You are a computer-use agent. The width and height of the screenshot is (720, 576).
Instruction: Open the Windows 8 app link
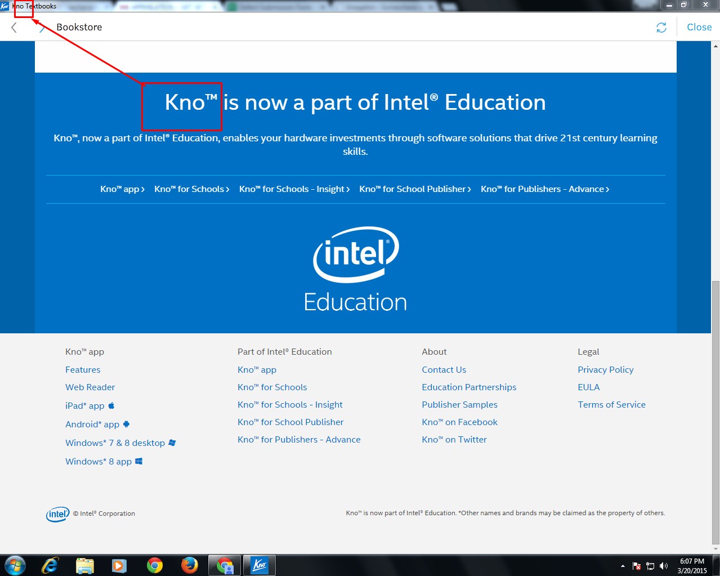(x=104, y=462)
